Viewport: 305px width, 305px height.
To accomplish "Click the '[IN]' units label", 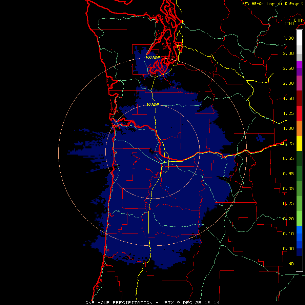I will click(289, 23).
